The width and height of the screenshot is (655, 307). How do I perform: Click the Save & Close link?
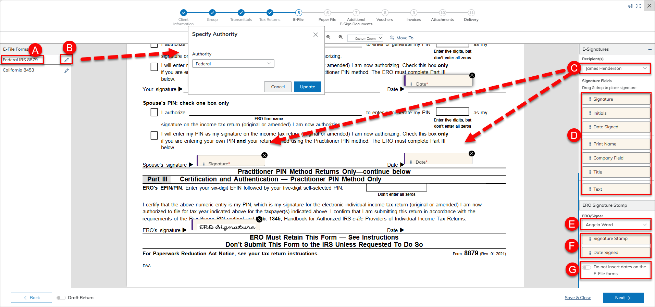(578, 298)
